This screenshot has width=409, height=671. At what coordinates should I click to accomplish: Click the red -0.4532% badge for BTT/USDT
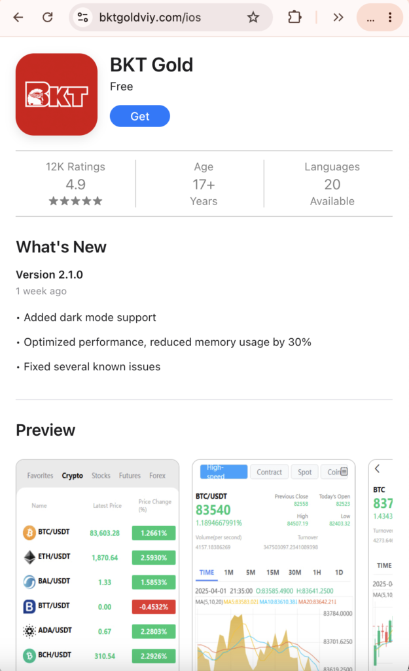(154, 607)
